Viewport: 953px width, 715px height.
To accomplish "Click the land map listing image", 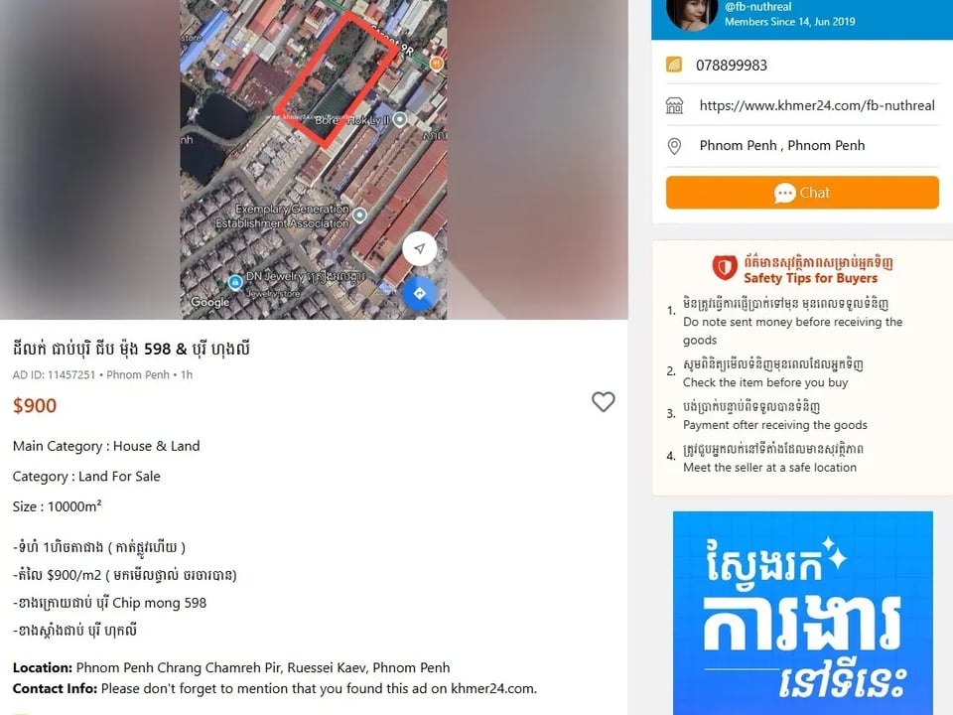I will coord(314,159).
